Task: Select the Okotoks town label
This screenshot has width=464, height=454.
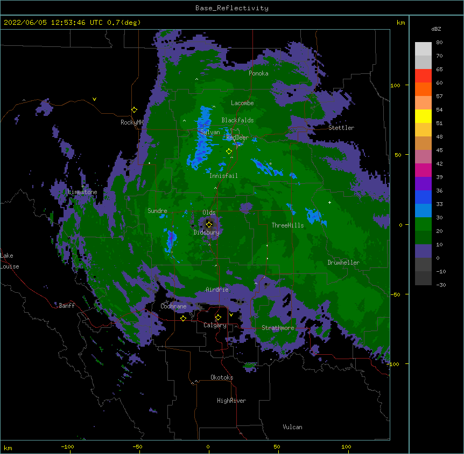Action: point(222,377)
